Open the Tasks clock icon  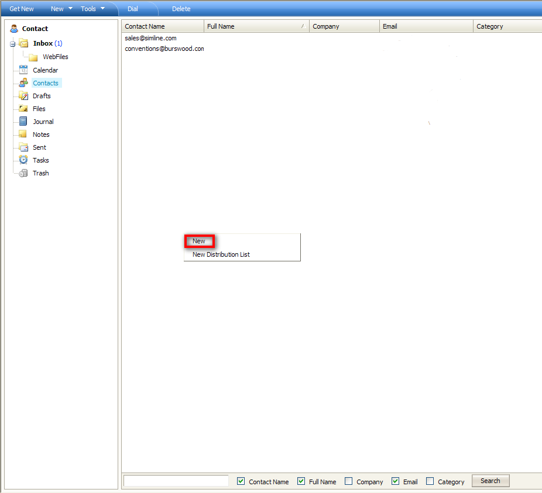click(x=23, y=160)
